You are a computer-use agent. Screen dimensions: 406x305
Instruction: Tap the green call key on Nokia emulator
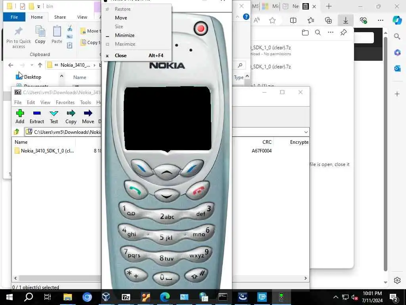(136, 190)
